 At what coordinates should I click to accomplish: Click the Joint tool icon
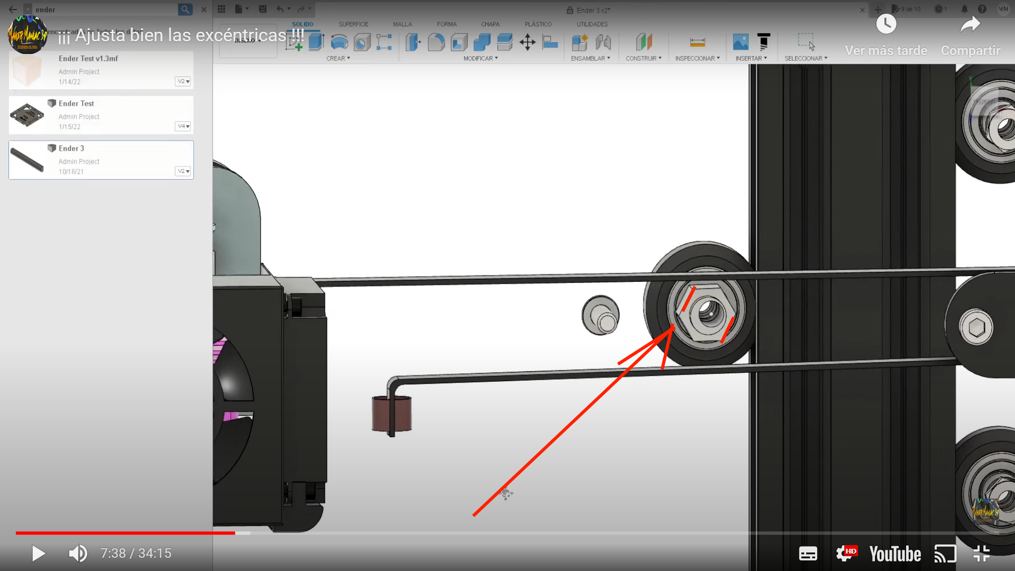coord(603,42)
